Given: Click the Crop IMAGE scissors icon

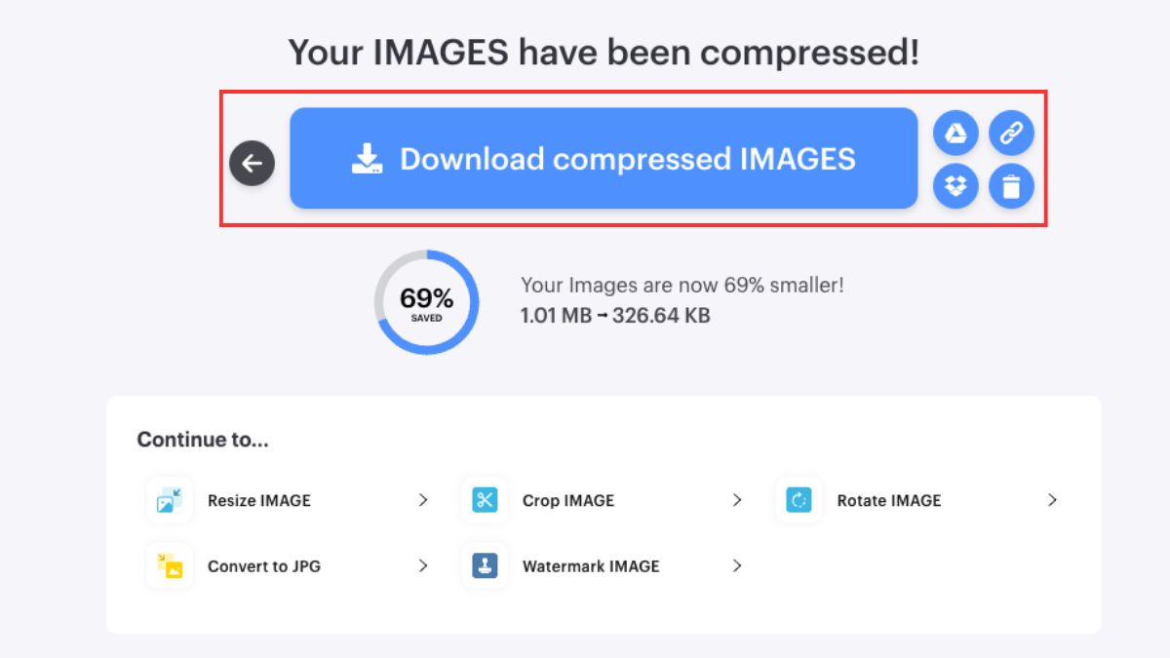Looking at the screenshot, I should [485, 500].
